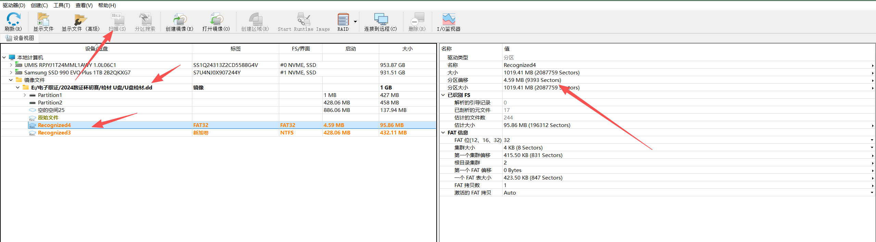Click the UMIS drive icon
This screenshot has width=876, height=242.
(19, 65)
